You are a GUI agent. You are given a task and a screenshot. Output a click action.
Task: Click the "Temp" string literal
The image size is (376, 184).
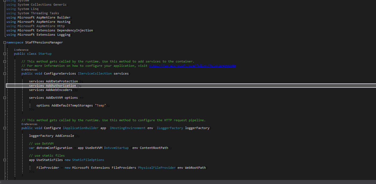[x=100, y=105]
